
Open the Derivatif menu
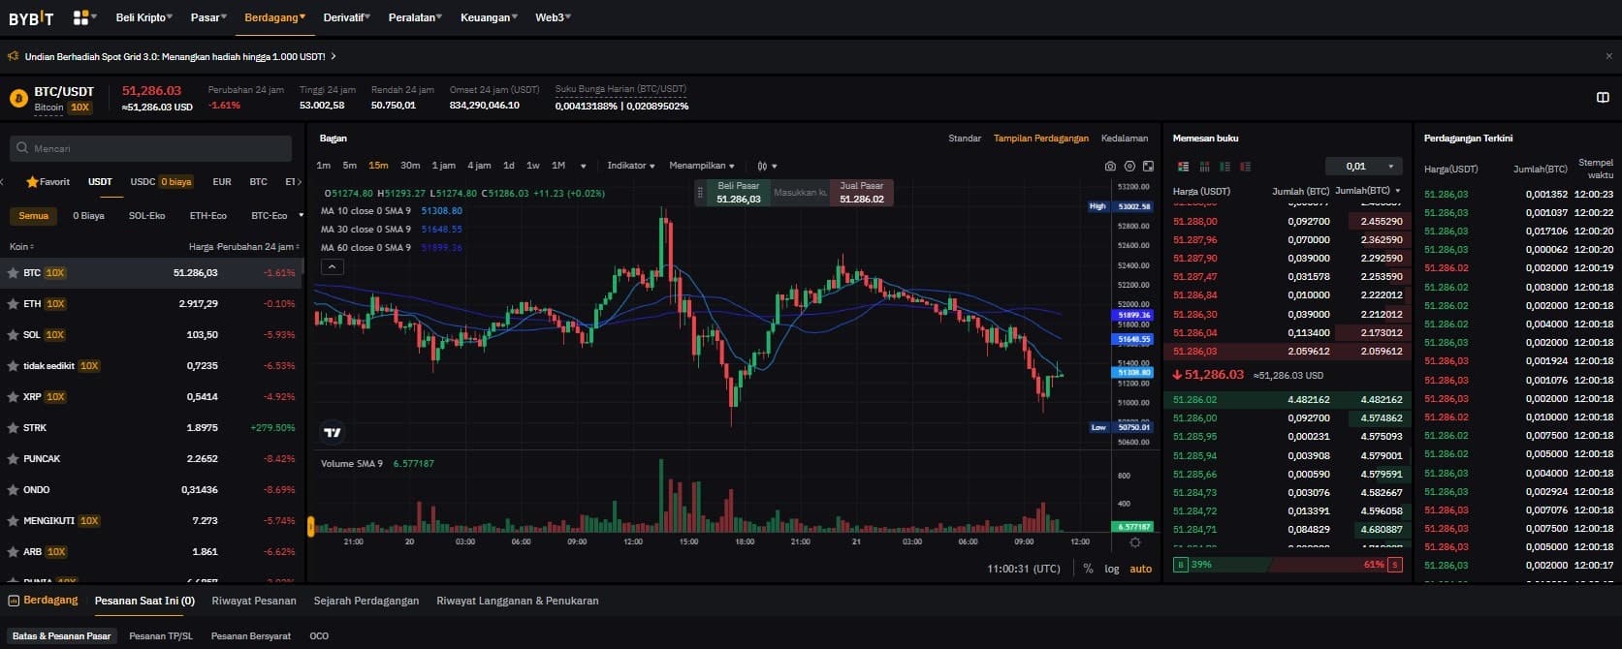click(x=346, y=17)
